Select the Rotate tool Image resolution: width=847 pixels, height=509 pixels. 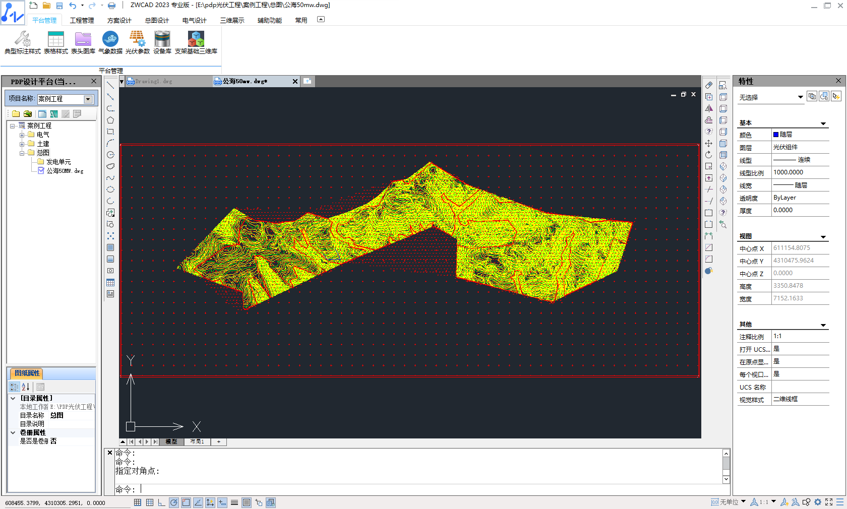(x=709, y=155)
